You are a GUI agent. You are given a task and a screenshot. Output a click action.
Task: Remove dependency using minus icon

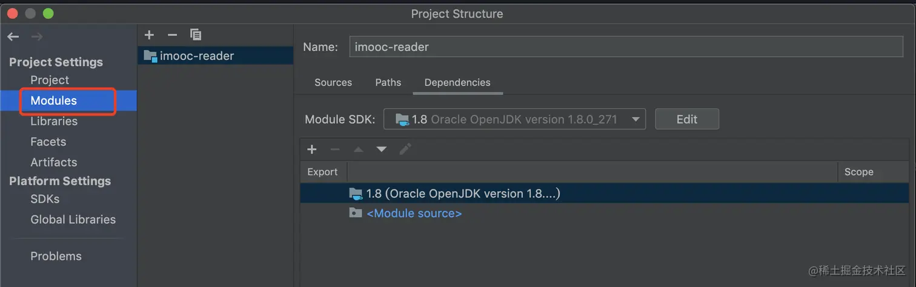[335, 149]
